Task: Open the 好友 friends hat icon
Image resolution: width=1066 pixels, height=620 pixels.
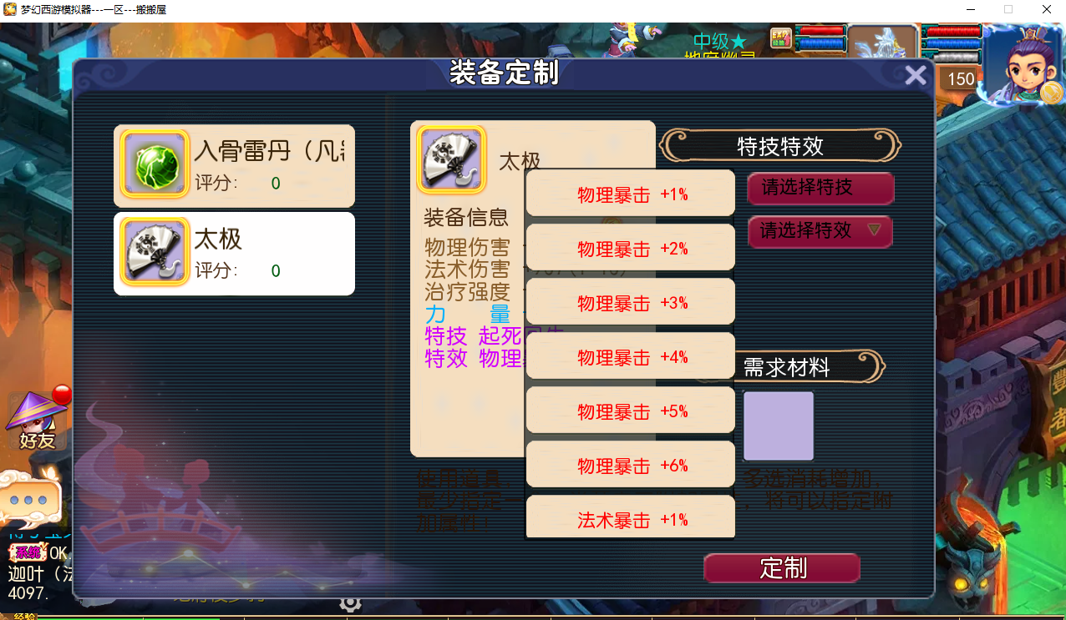Action: (38, 421)
